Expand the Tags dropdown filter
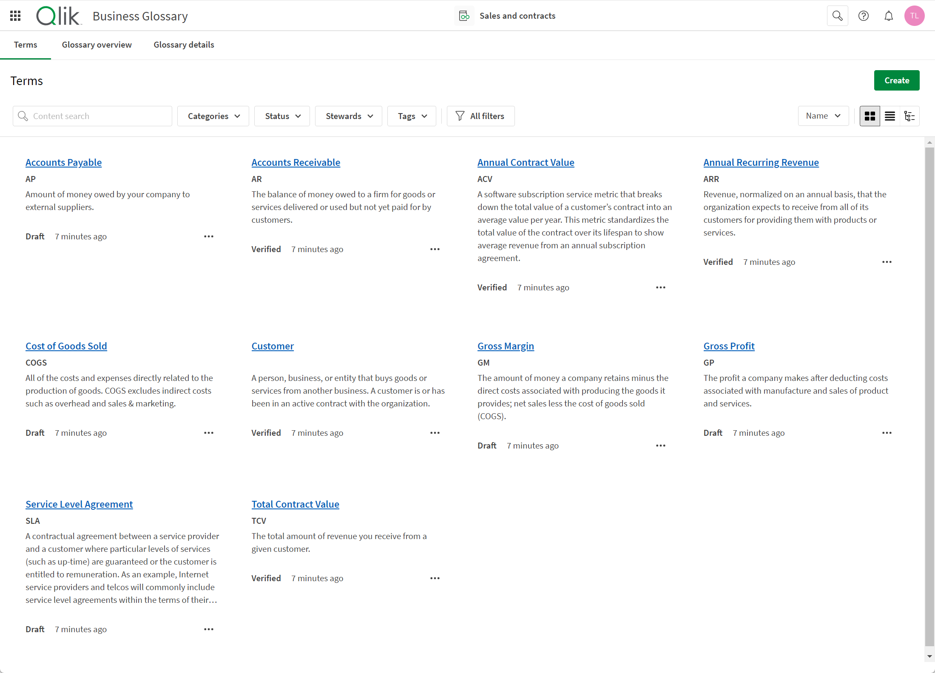935x673 pixels. [x=412, y=116]
